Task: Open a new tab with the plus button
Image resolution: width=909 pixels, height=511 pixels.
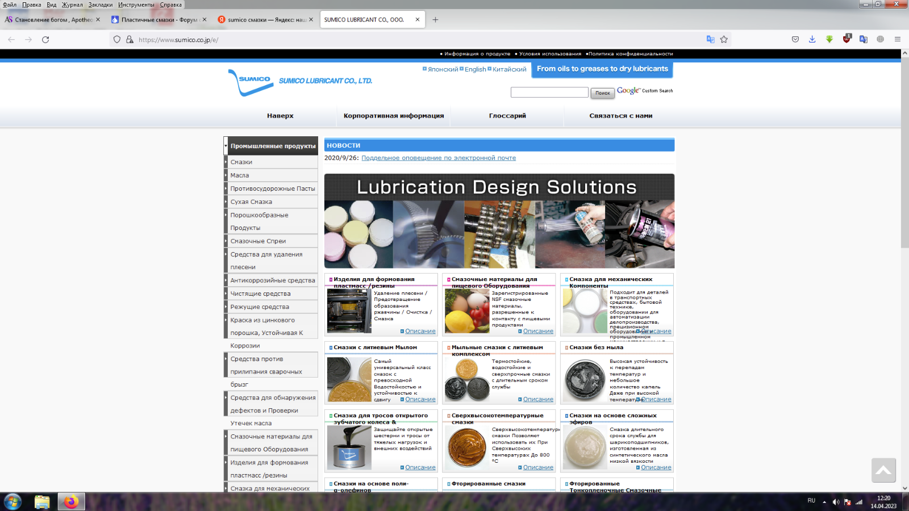Action: (x=435, y=19)
